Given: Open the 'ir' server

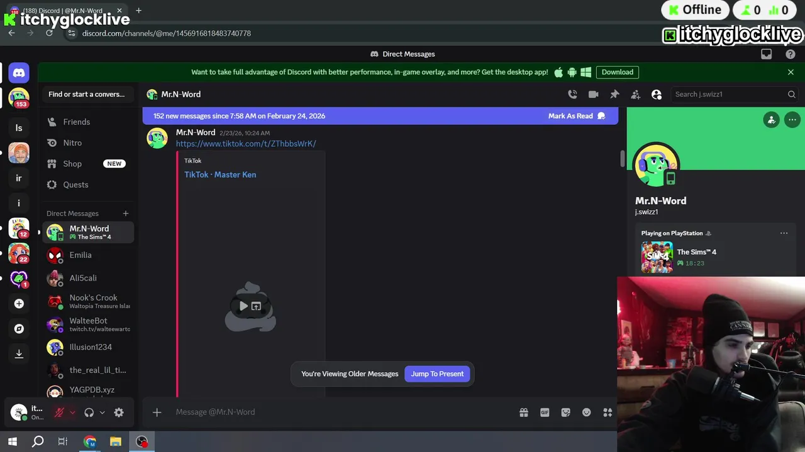Looking at the screenshot, I should [x=19, y=178].
